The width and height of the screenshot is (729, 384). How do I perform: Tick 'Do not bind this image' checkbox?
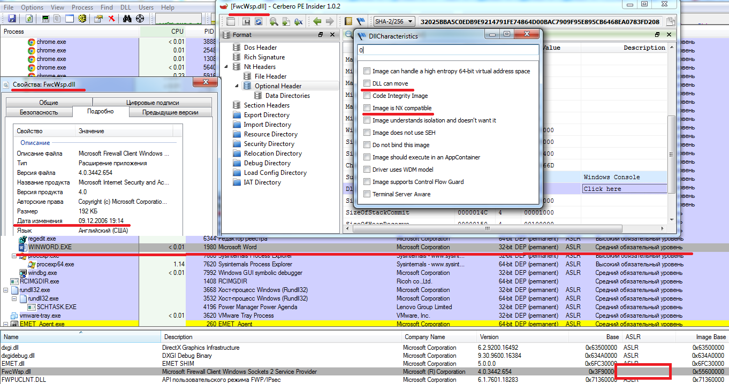[367, 145]
